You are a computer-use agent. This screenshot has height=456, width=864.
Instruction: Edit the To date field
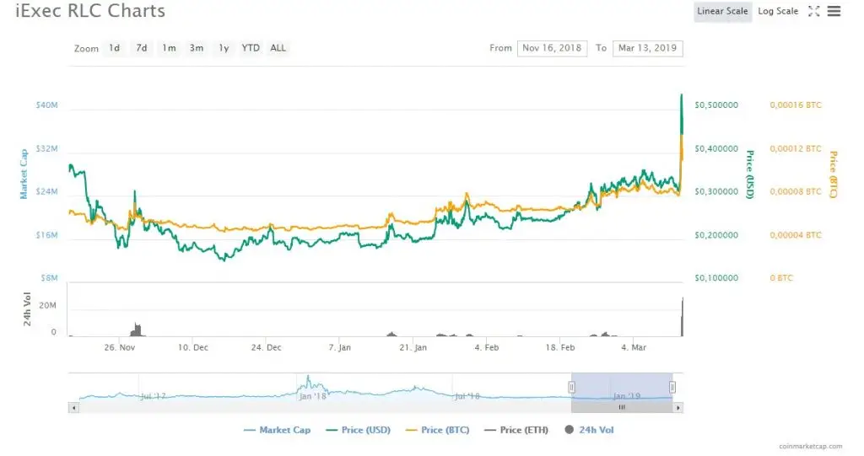(x=647, y=48)
